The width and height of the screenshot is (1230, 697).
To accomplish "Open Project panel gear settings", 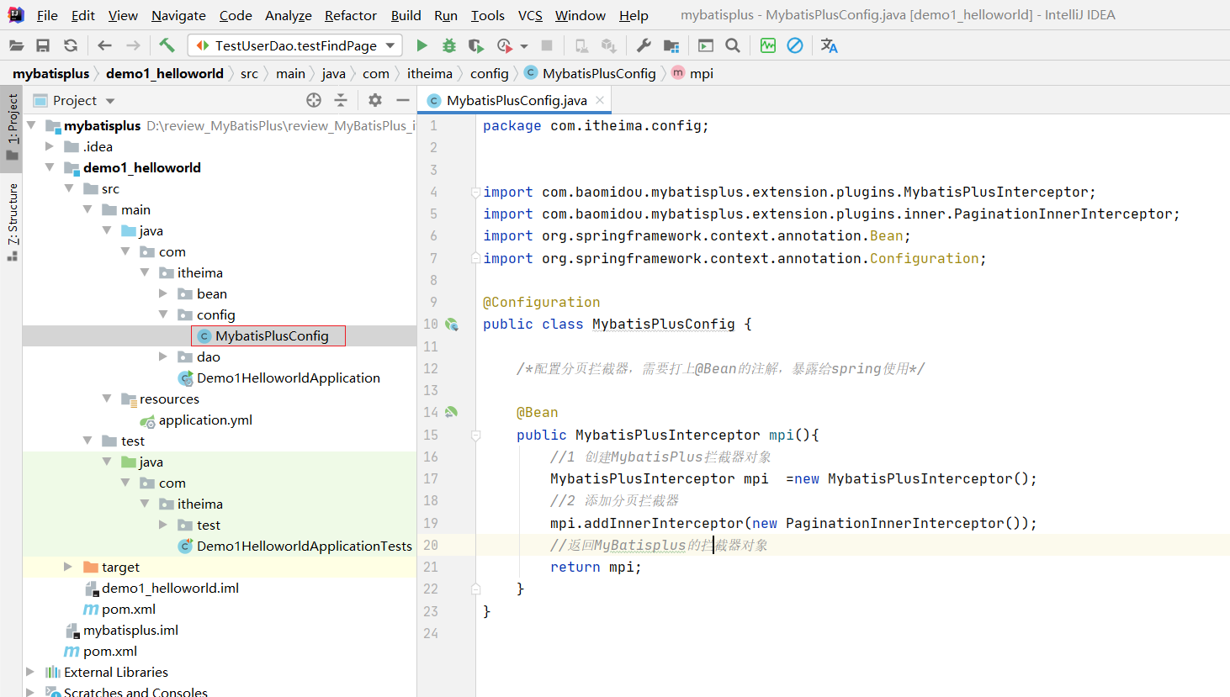I will point(375,100).
